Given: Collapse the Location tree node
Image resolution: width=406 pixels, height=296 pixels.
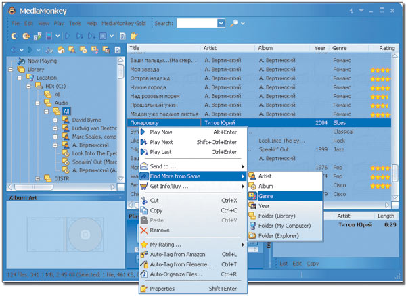Looking at the screenshot, I should [20, 78].
